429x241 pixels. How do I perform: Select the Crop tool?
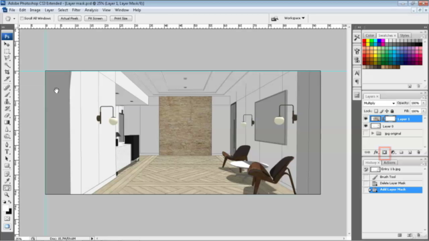(7, 72)
